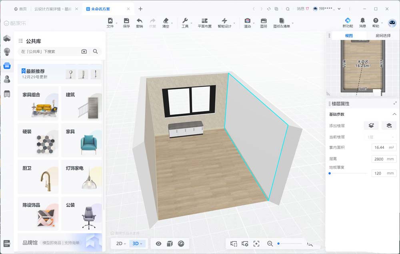Adjust the floor thickness (地板厚度) slider
Viewport: 400px width, 254px height.
pos(330,173)
